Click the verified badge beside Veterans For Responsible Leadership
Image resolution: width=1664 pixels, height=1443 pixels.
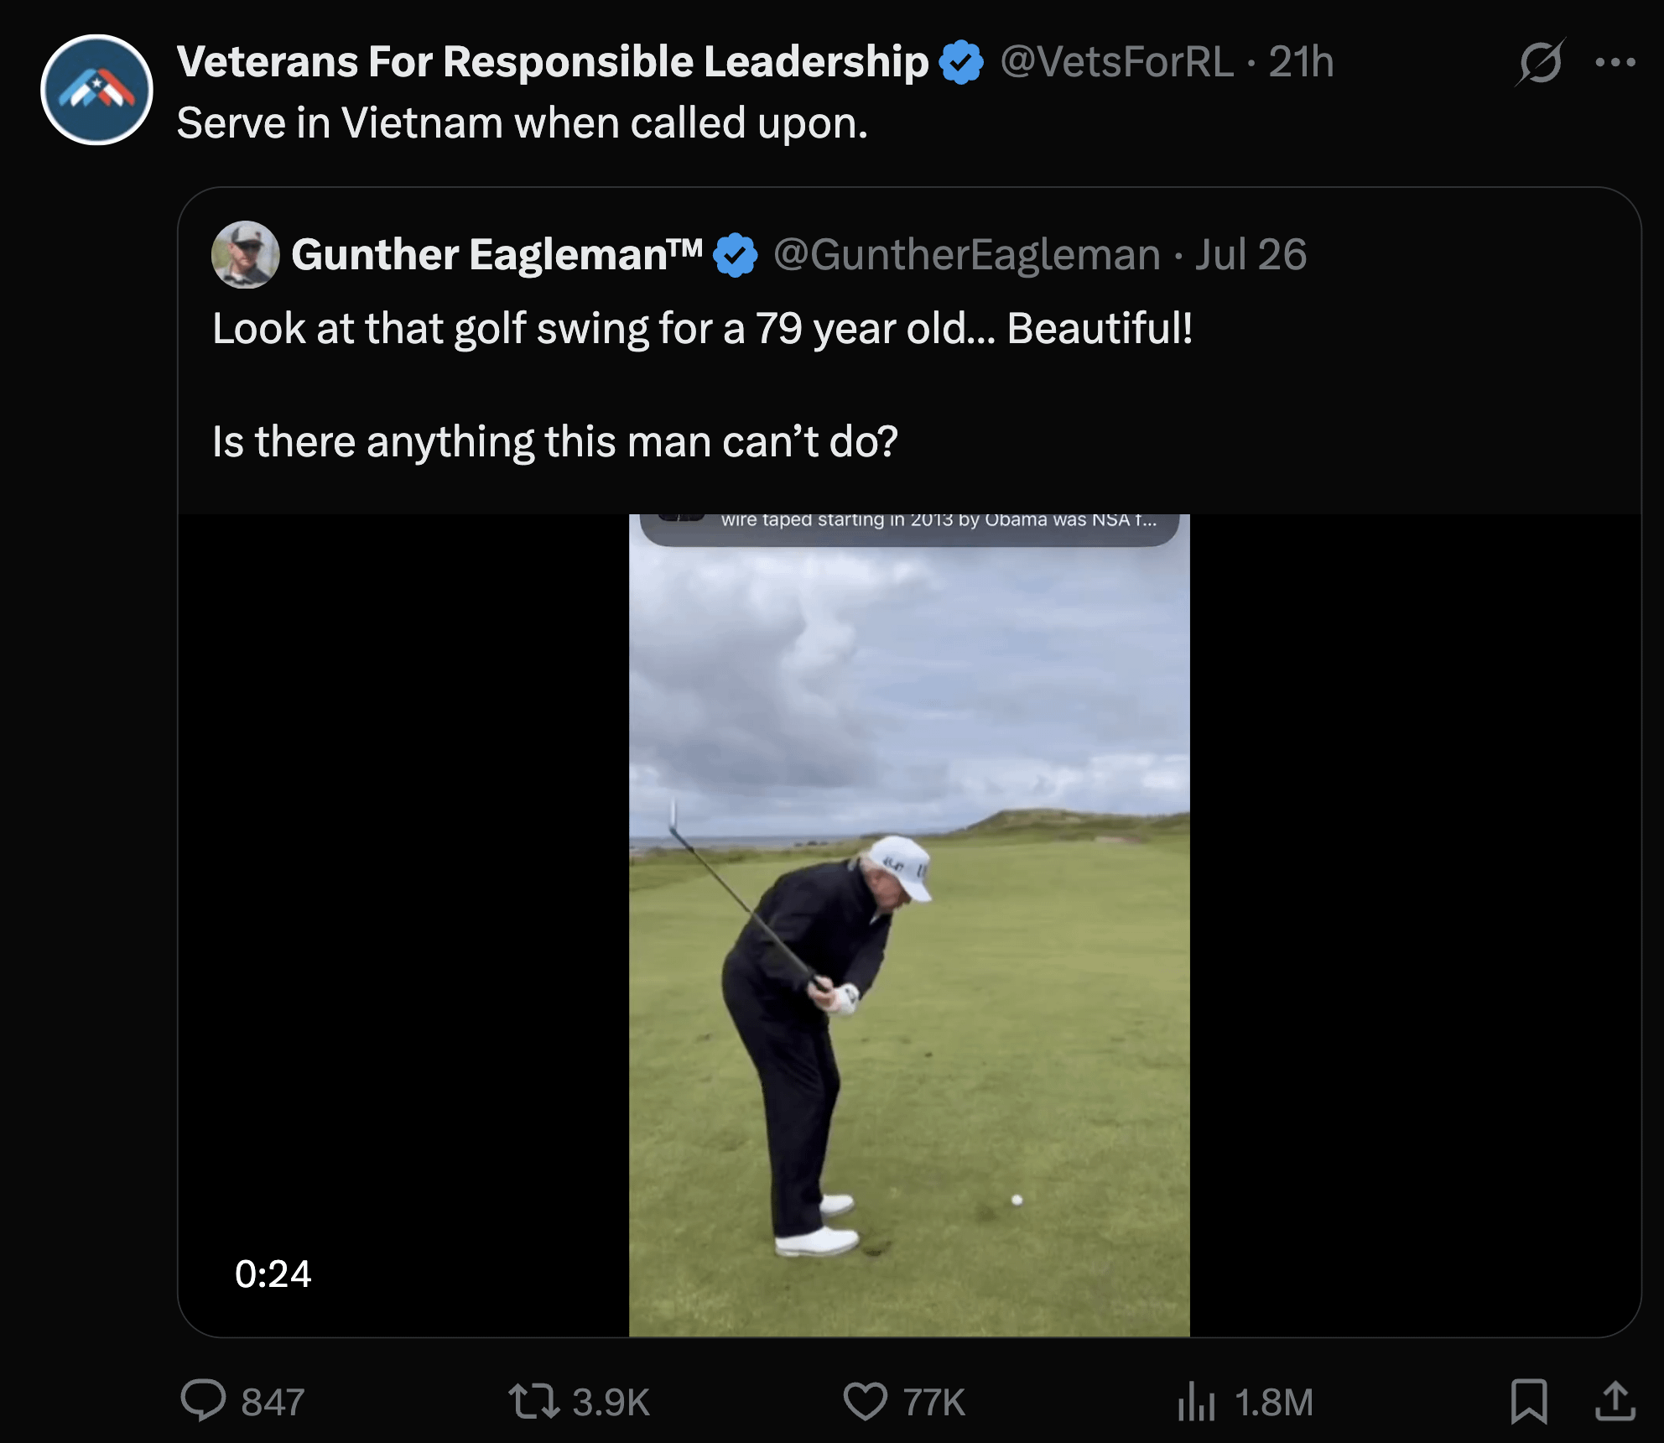point(961,62)
